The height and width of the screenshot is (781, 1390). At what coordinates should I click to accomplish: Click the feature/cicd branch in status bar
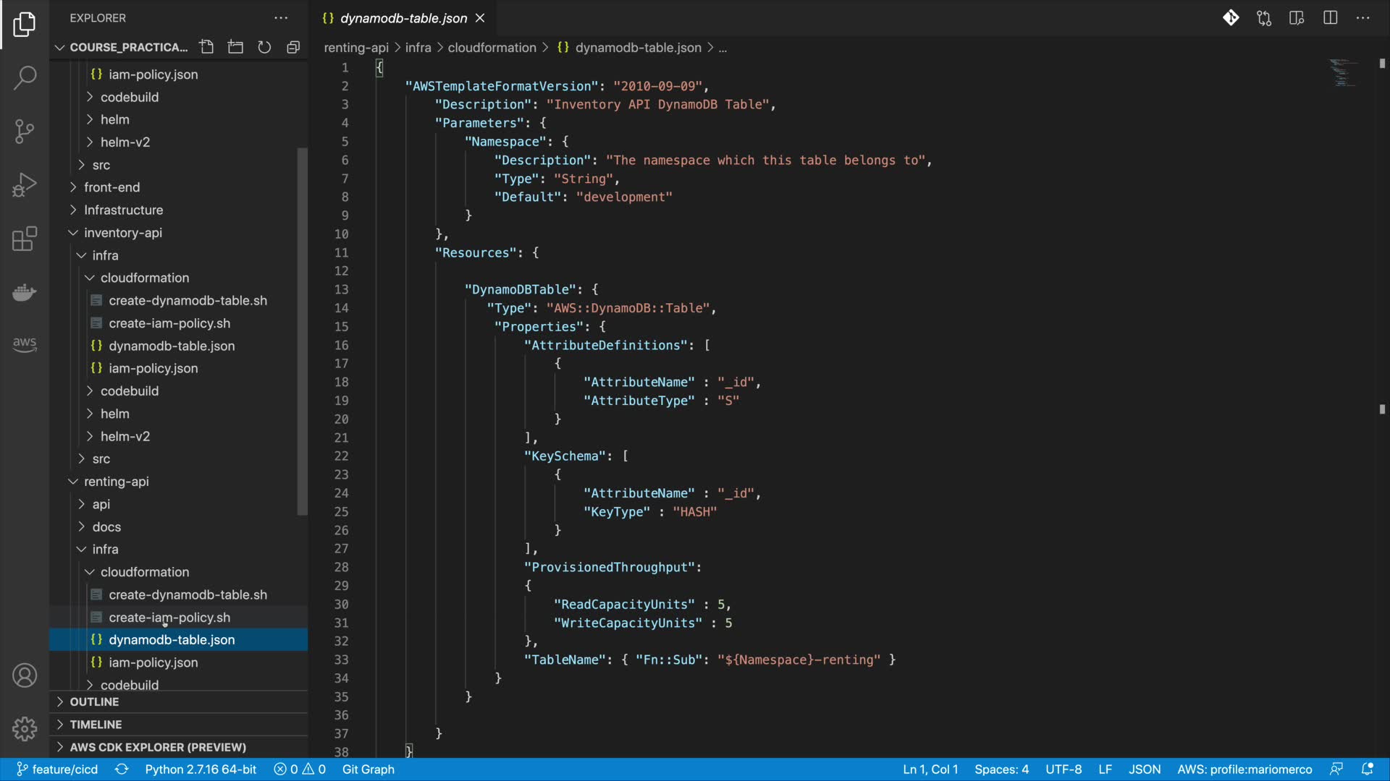tap(58, 769)
